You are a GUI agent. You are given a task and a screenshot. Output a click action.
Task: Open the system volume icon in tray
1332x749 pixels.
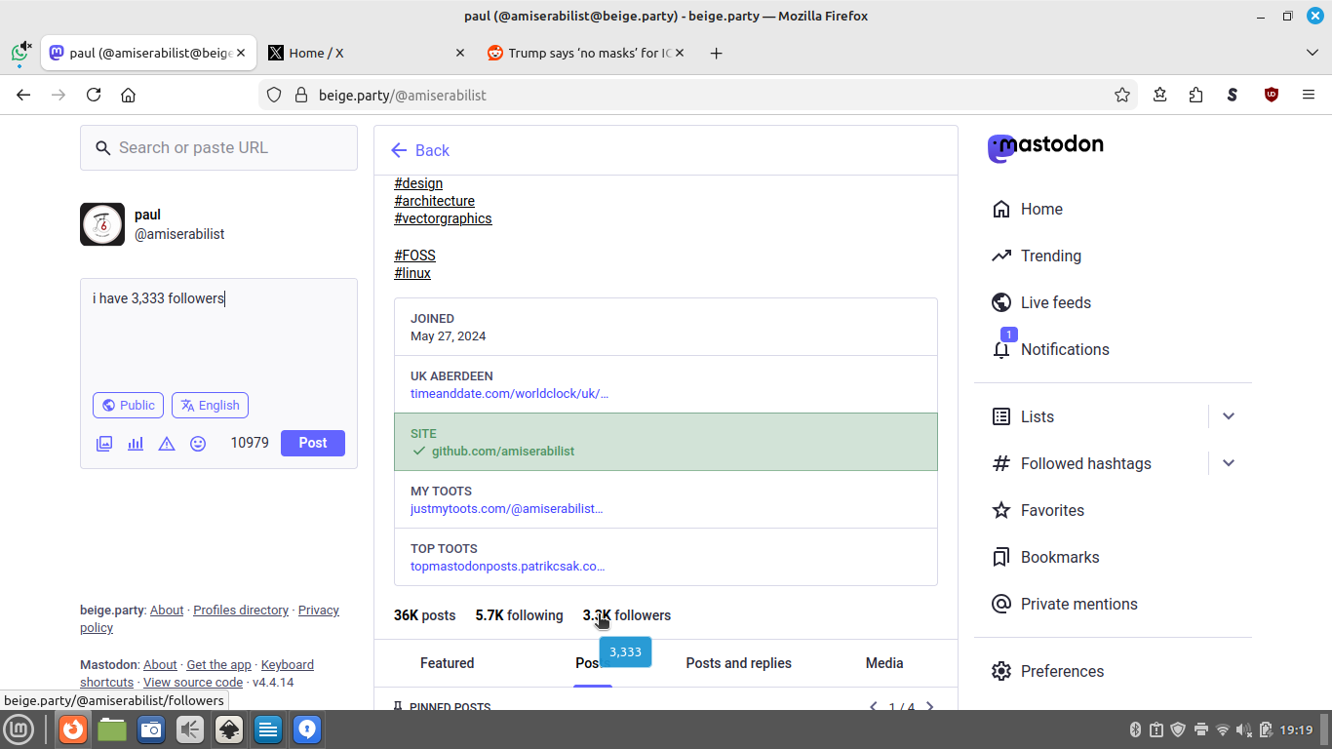point(1243,729)
